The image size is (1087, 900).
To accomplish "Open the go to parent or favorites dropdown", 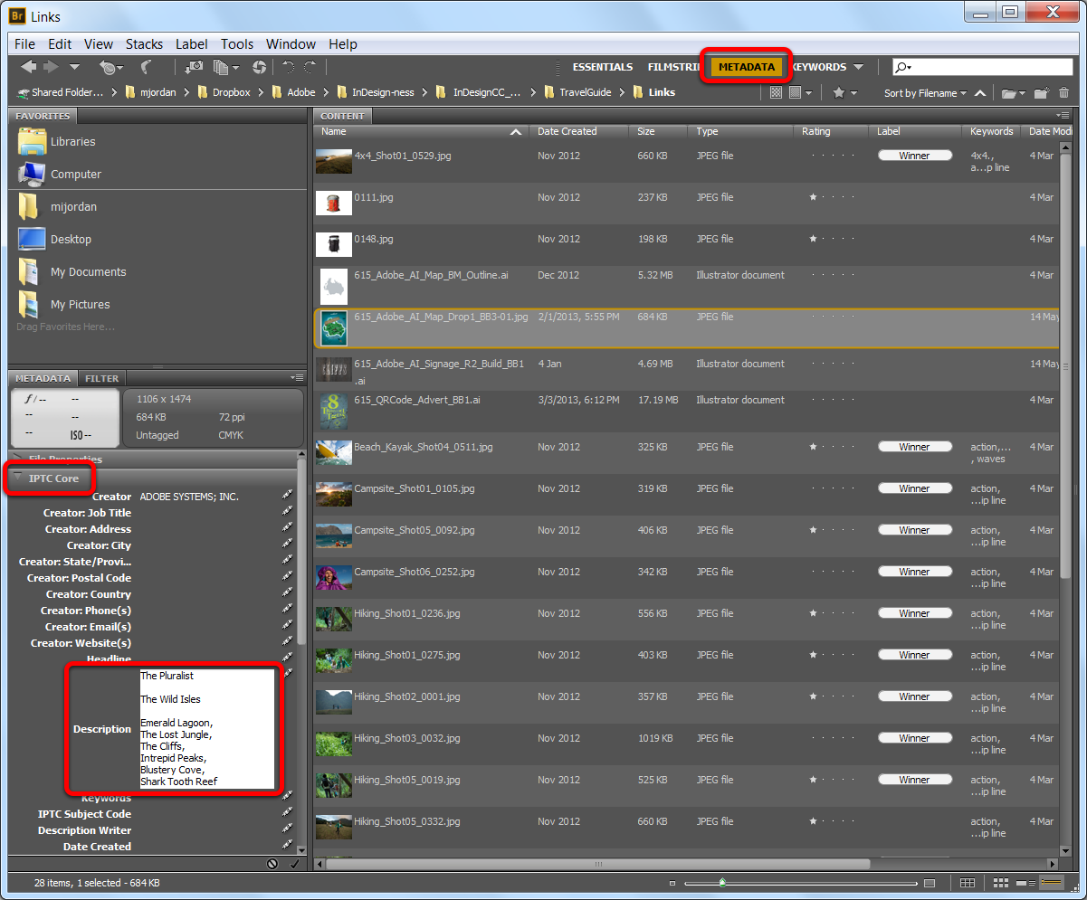I will [x=74, y=67].
